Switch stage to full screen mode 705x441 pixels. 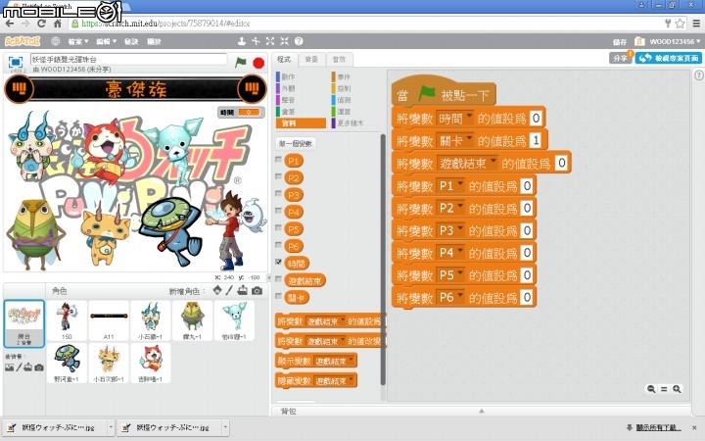click(16, 62)
